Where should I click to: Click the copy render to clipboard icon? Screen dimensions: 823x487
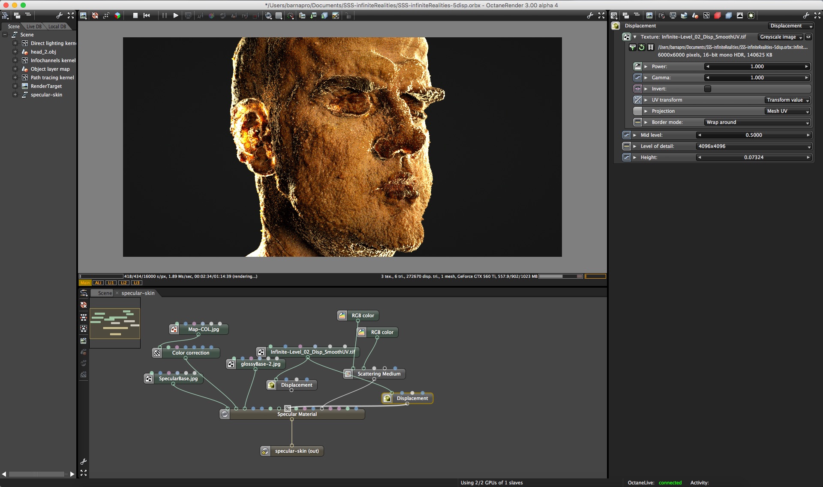(x=302, y=15)
